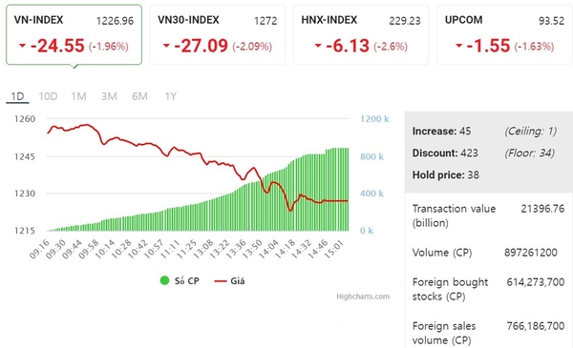Select the 1M time range
573x348 pixels.
[x=78, y=96]
